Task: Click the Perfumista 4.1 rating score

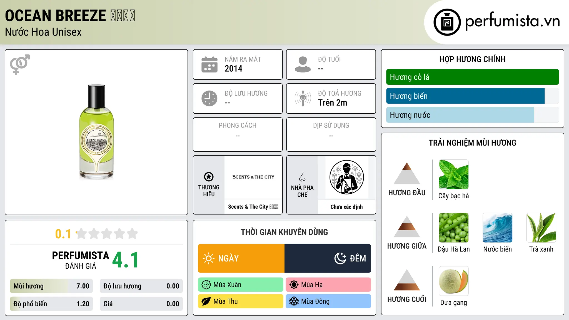Action: click(126, 260)
